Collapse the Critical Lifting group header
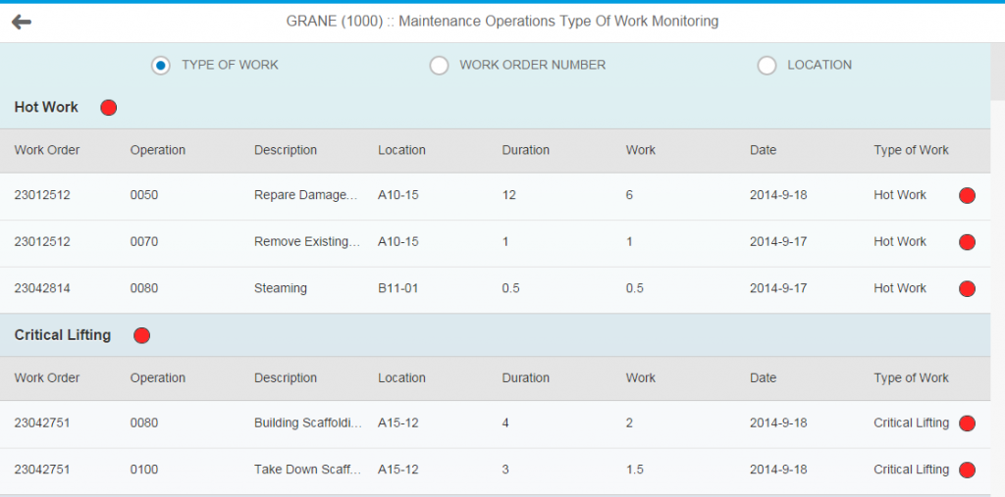Image resolution: width=1005 pixels, height=497 pixels. pyautogui.click(x=495, y=335)
